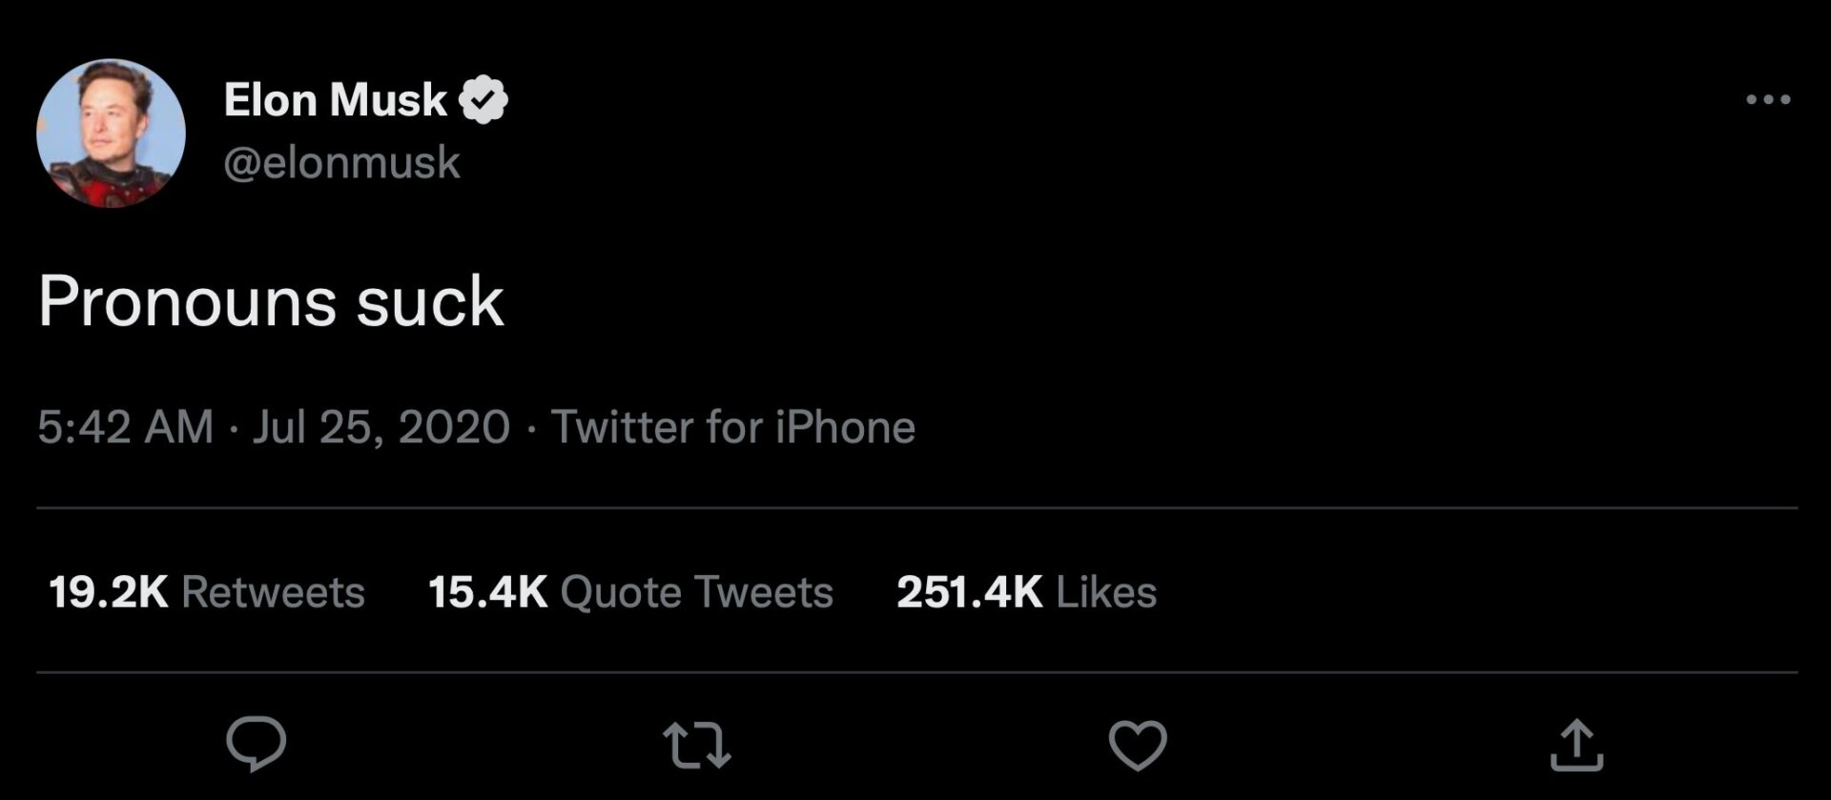1831x800 pixels.
Task: Click the word Pronouns in the tweet
Action: (x=188, y=302)
